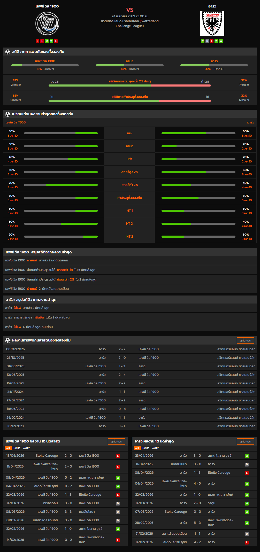
Task: Open the 08/02/2026 อารัว 2-2 head-to-head match row
Action: pyautogui.click(x=130, y=349)
